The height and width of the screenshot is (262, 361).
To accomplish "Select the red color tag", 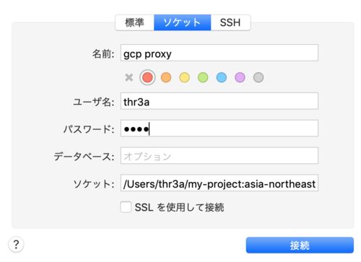I will 147,77.
